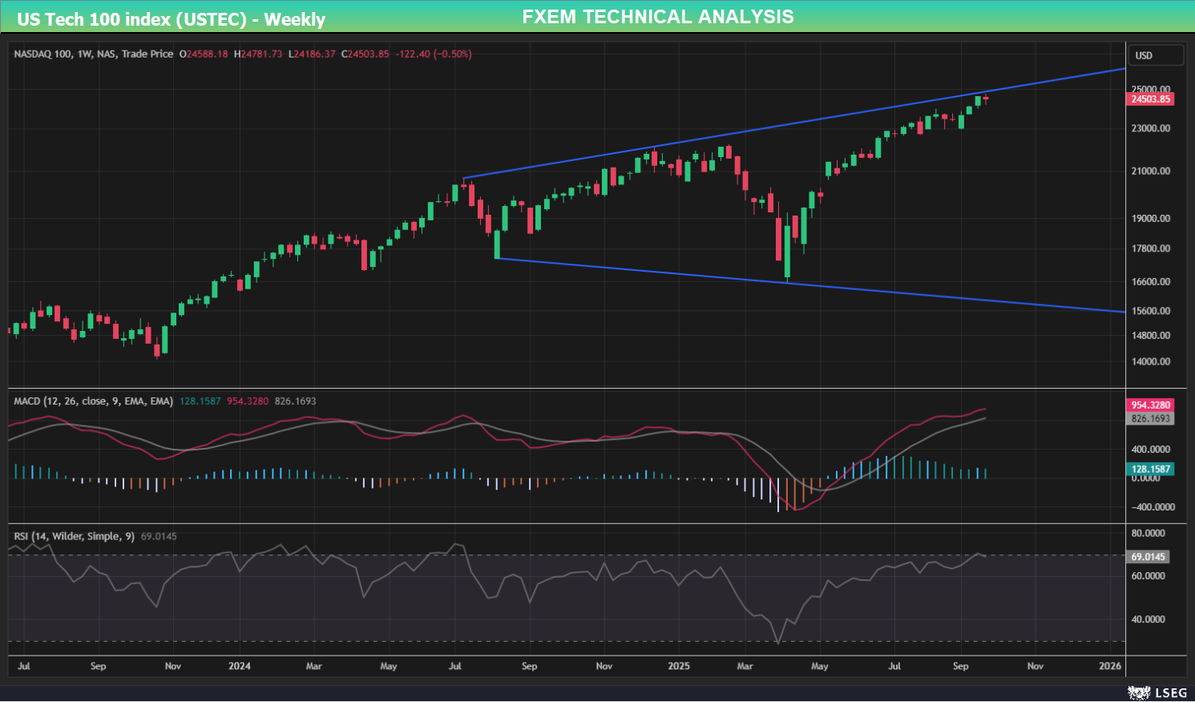
Task: Select the Nov label on the time axis
Action: tap(1035, 666)
